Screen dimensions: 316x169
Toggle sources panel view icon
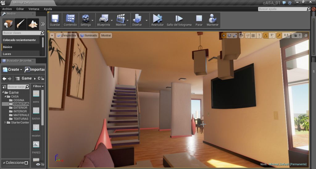pos(4,87)
